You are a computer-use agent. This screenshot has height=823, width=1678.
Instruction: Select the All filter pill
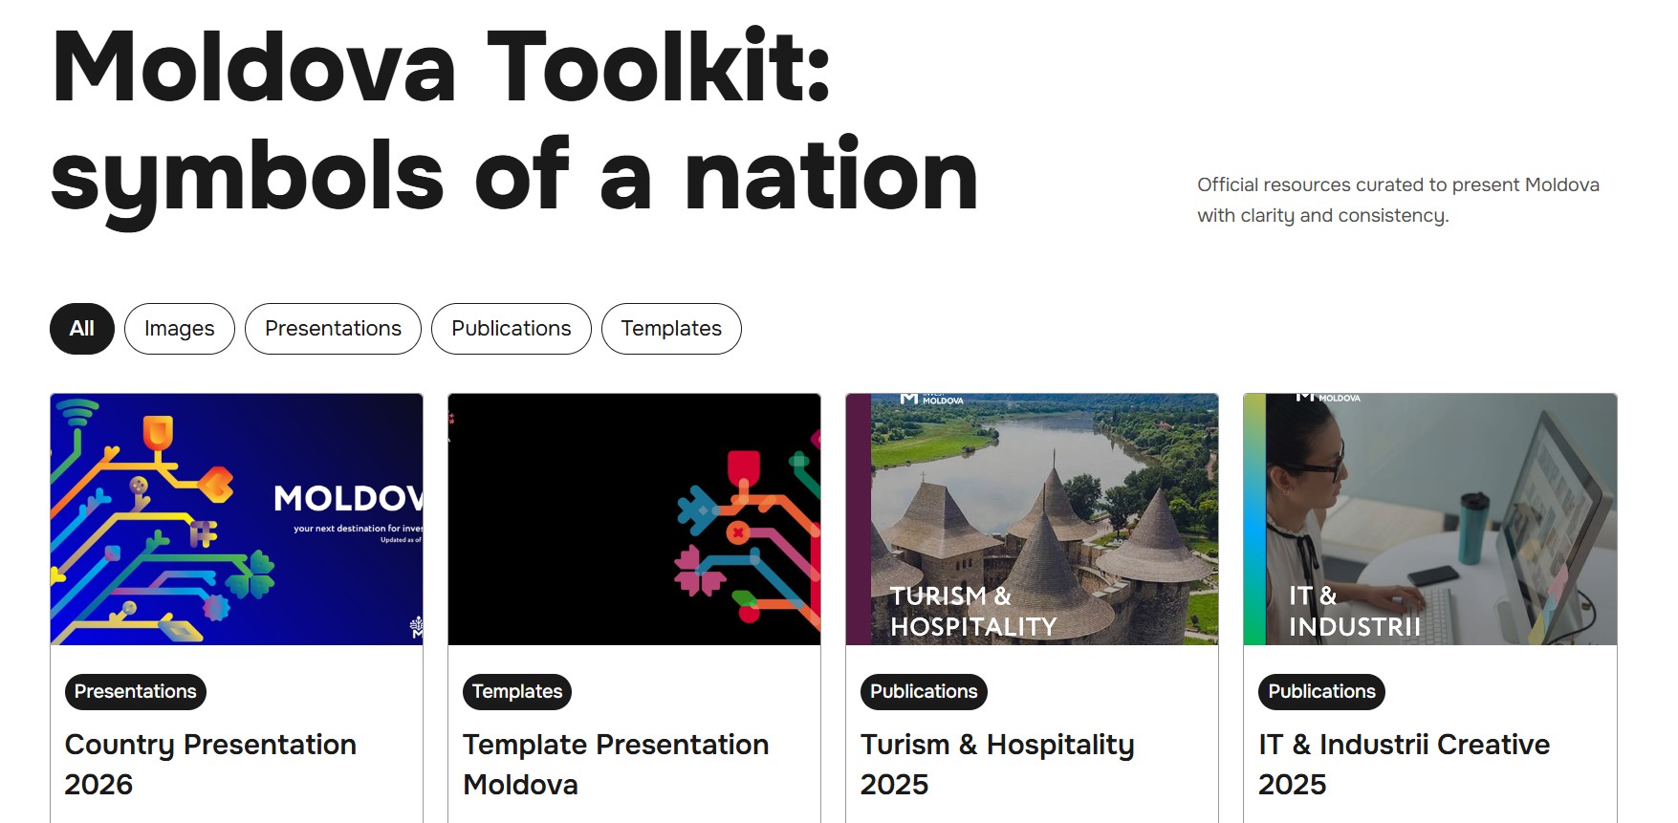click(82, 329)
